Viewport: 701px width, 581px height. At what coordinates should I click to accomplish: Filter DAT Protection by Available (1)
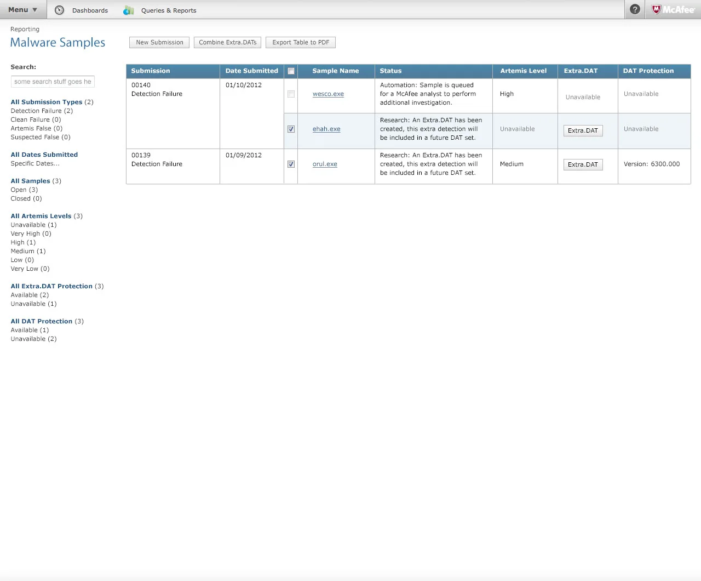pyautogui.click(x=30, y=330)
